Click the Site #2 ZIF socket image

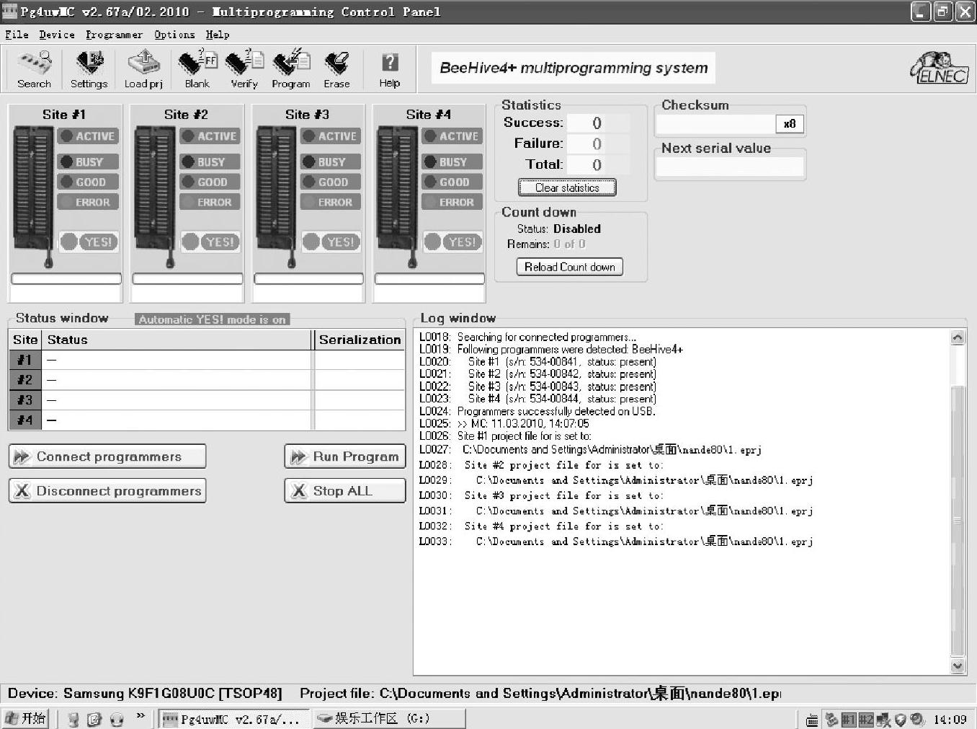[x=154, y=196]
